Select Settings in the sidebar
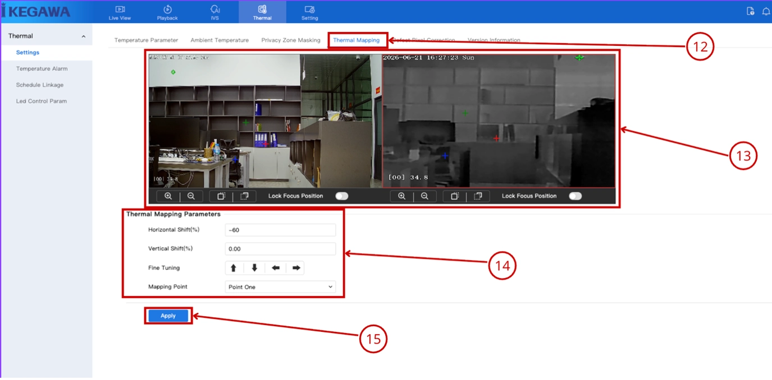Viewport: 772px width, 380px height. pos(28,53)
